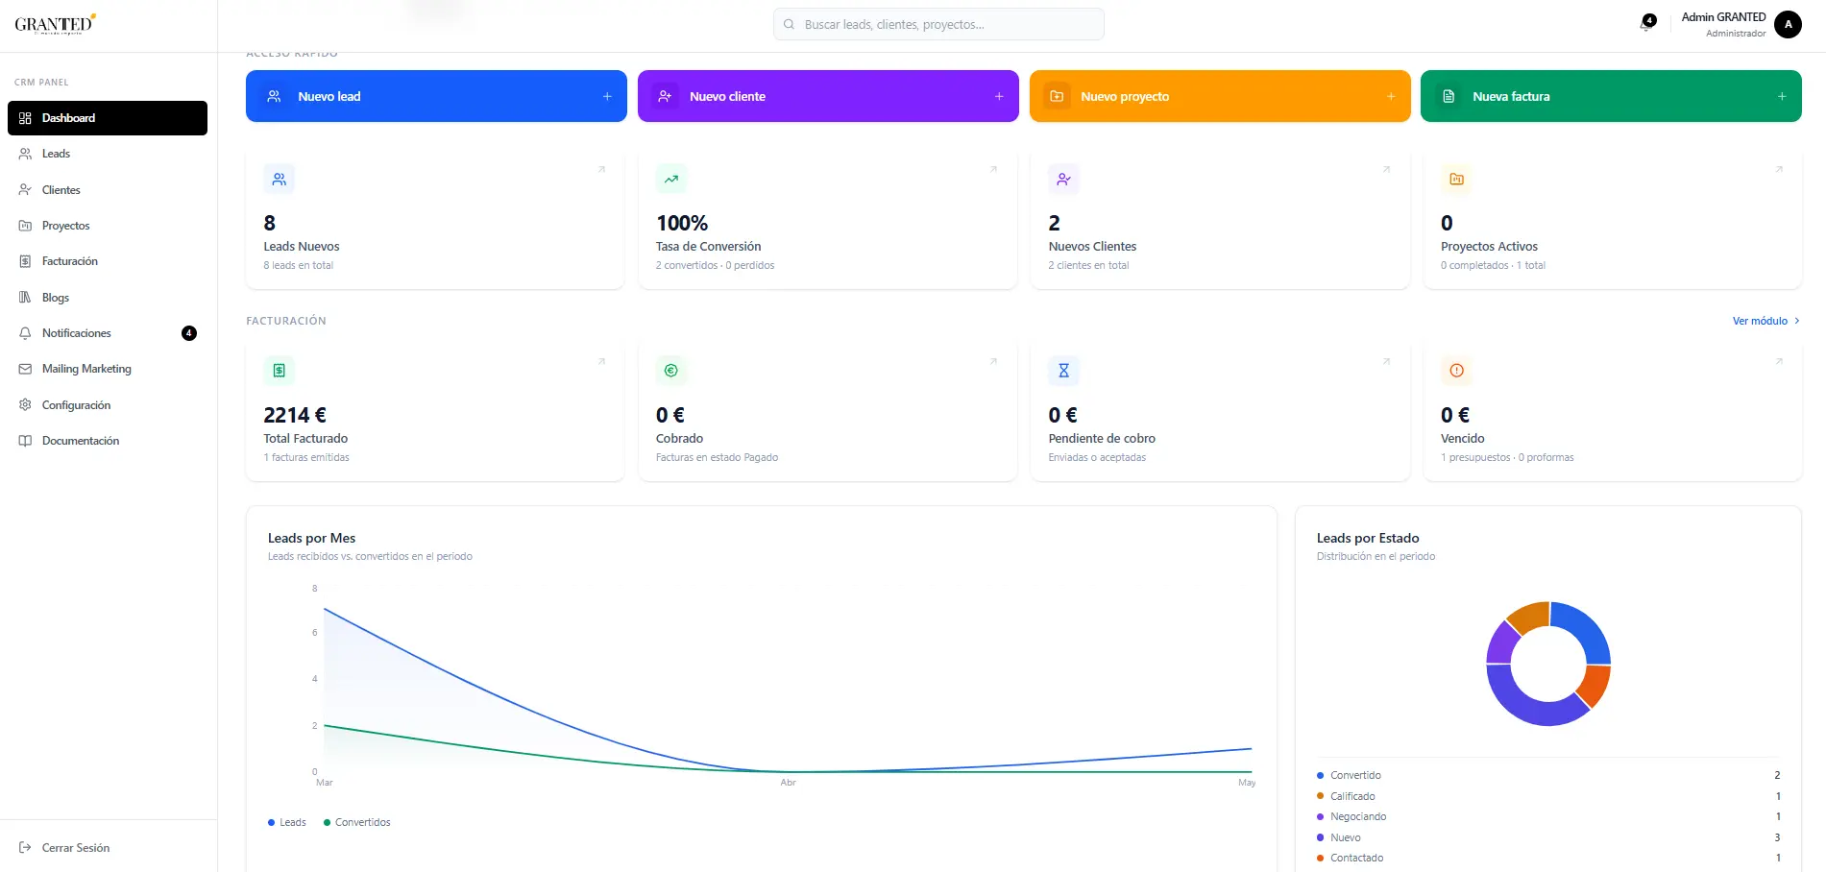Click the '1 presupuestos · 0 proformas' text
The width and height of the screenshot is (1826, 872).
point(1507,457)
